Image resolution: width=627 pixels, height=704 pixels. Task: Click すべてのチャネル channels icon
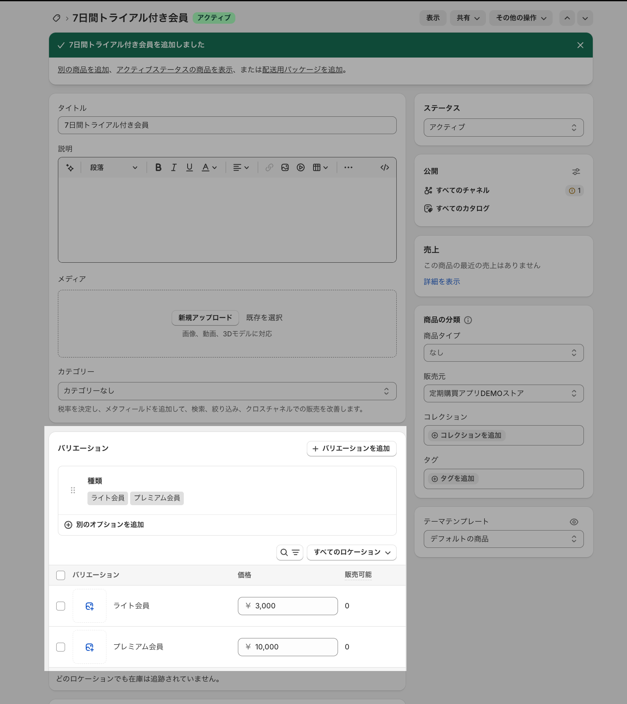428,191
